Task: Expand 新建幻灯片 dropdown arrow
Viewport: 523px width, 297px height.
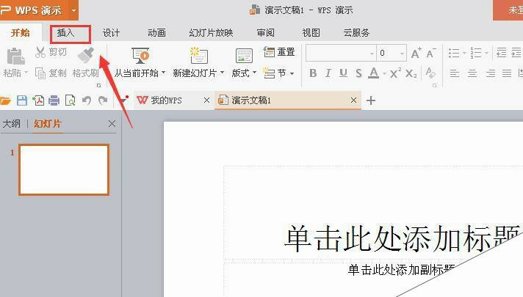Action: 222,73
